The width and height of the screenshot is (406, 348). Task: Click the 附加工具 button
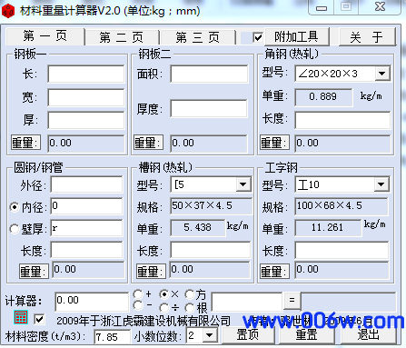[x=296, y=36]
